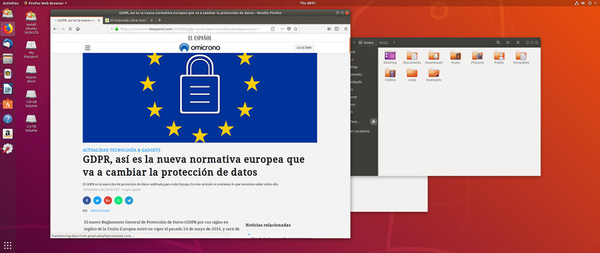Select the Public folder in Files
The image size is (600, 253).
499,58
